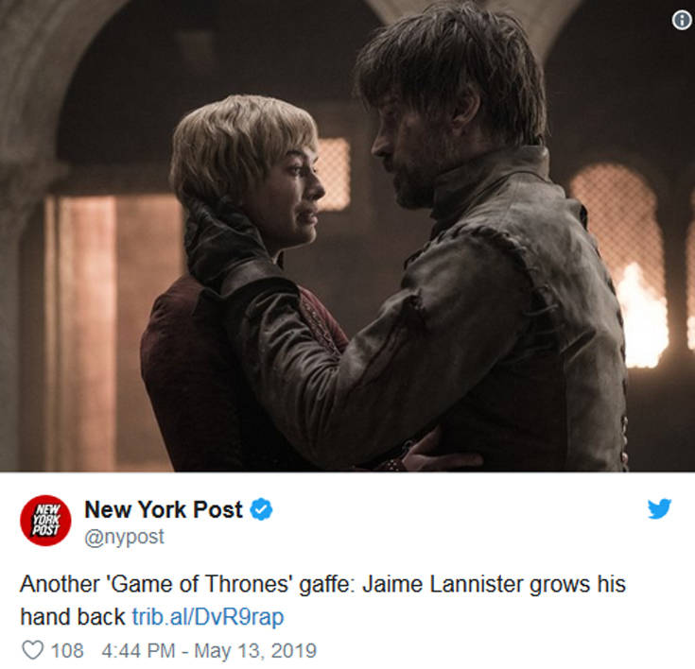
Task: Click the word 'Another' in the tweet
Action: [60, 584]
